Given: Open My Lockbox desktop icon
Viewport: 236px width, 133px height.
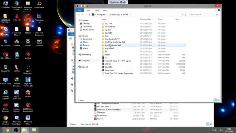Looking at the screenshot, I should (6, 43).
